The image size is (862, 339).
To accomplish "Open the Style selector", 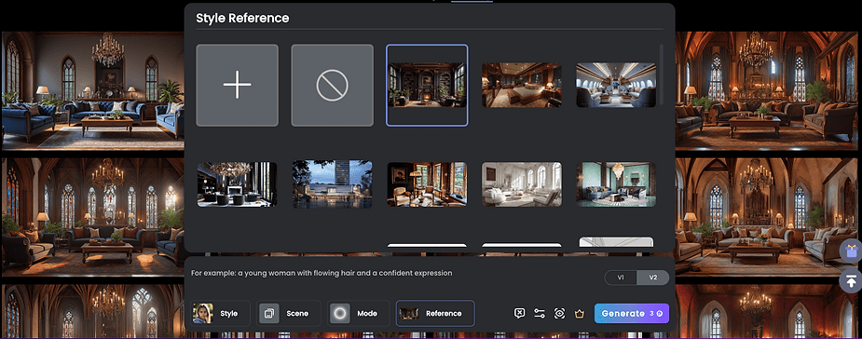I will coord(220,313).
